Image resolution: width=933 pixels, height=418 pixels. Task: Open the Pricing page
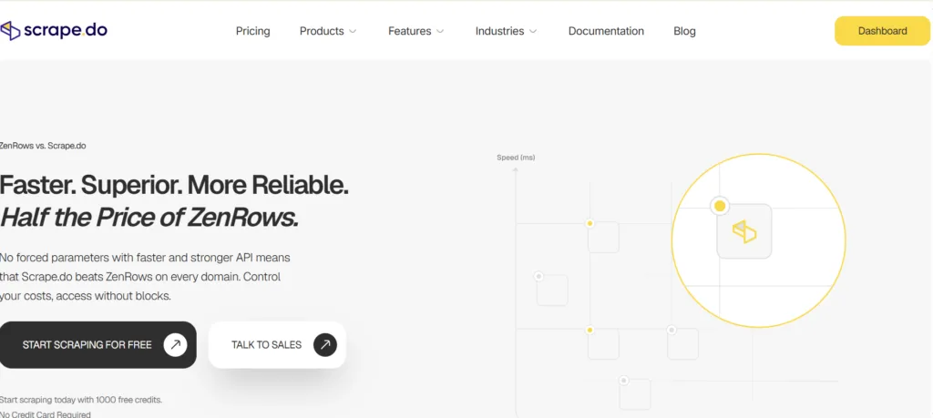(x=253, y=31)
